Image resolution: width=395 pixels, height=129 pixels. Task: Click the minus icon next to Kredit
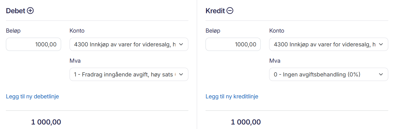pyautogui.click(x=230, y=11)
